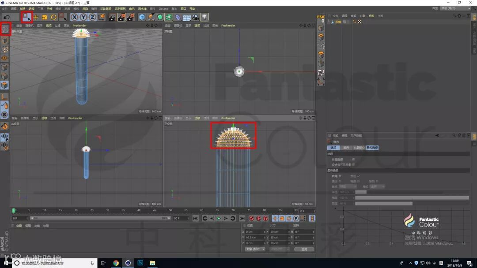
Task: Click the 强度 strength slider
Action: click(x=411, y=198)
